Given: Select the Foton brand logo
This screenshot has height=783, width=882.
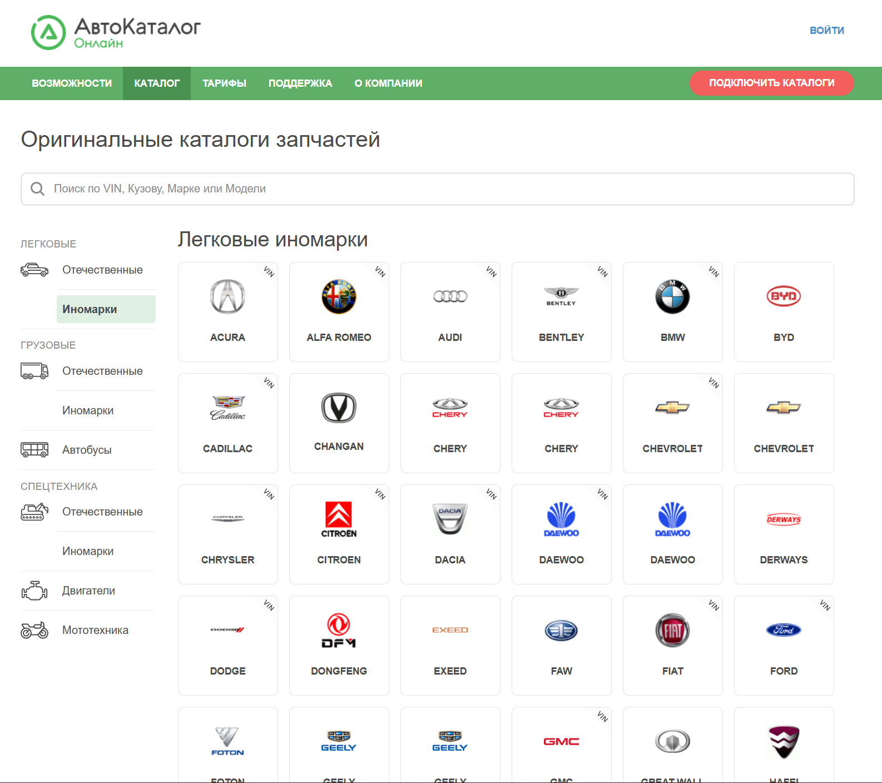Looking at the screenshot, I should (x=228, y=741).
